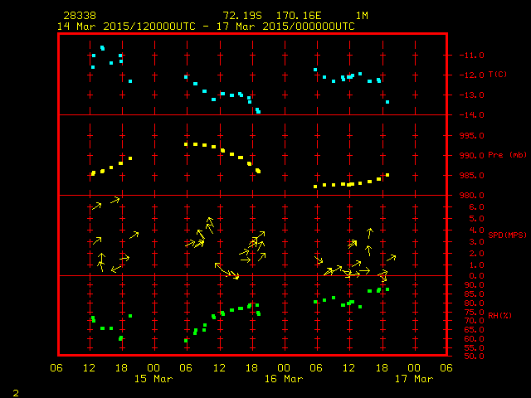
Task: Click the rightmost cyan temperature data point
Action: 387,102
